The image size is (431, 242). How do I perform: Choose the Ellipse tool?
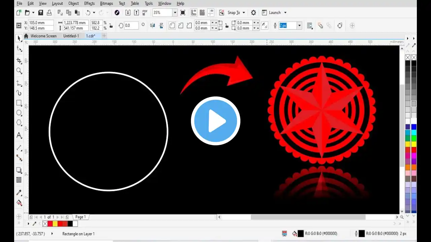(x=19, y=113)
